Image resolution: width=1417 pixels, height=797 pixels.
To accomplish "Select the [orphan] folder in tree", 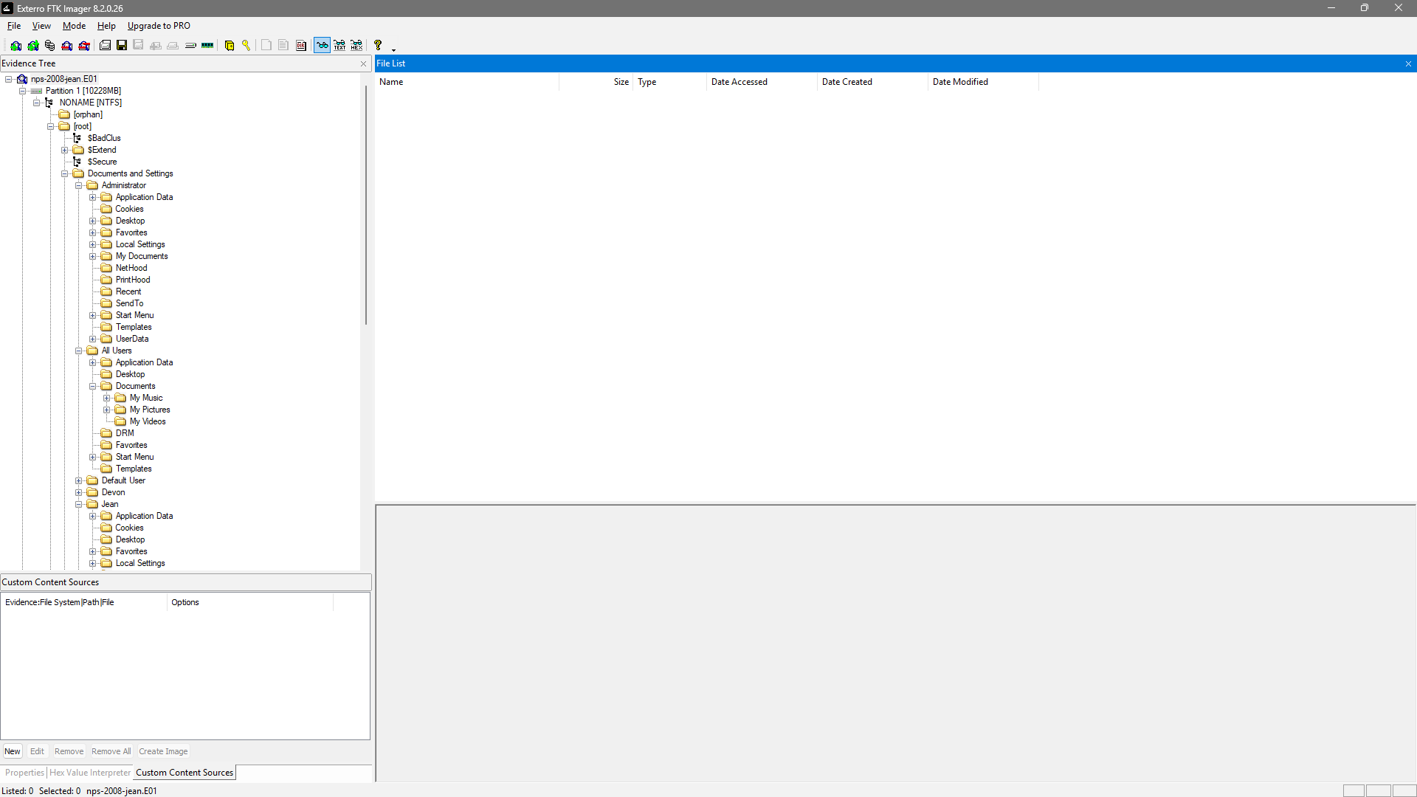I will tap(88, 114).
